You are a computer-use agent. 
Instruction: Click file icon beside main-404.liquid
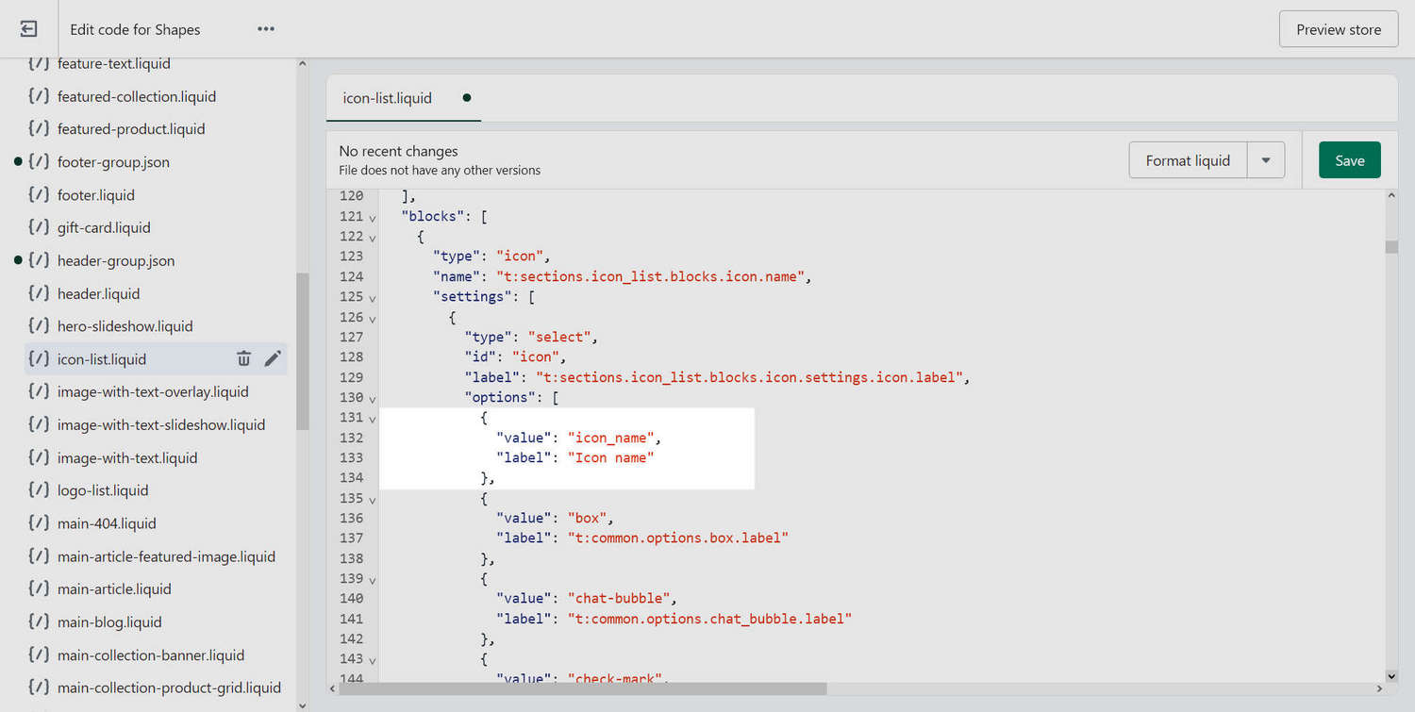[x=39, y=523]
